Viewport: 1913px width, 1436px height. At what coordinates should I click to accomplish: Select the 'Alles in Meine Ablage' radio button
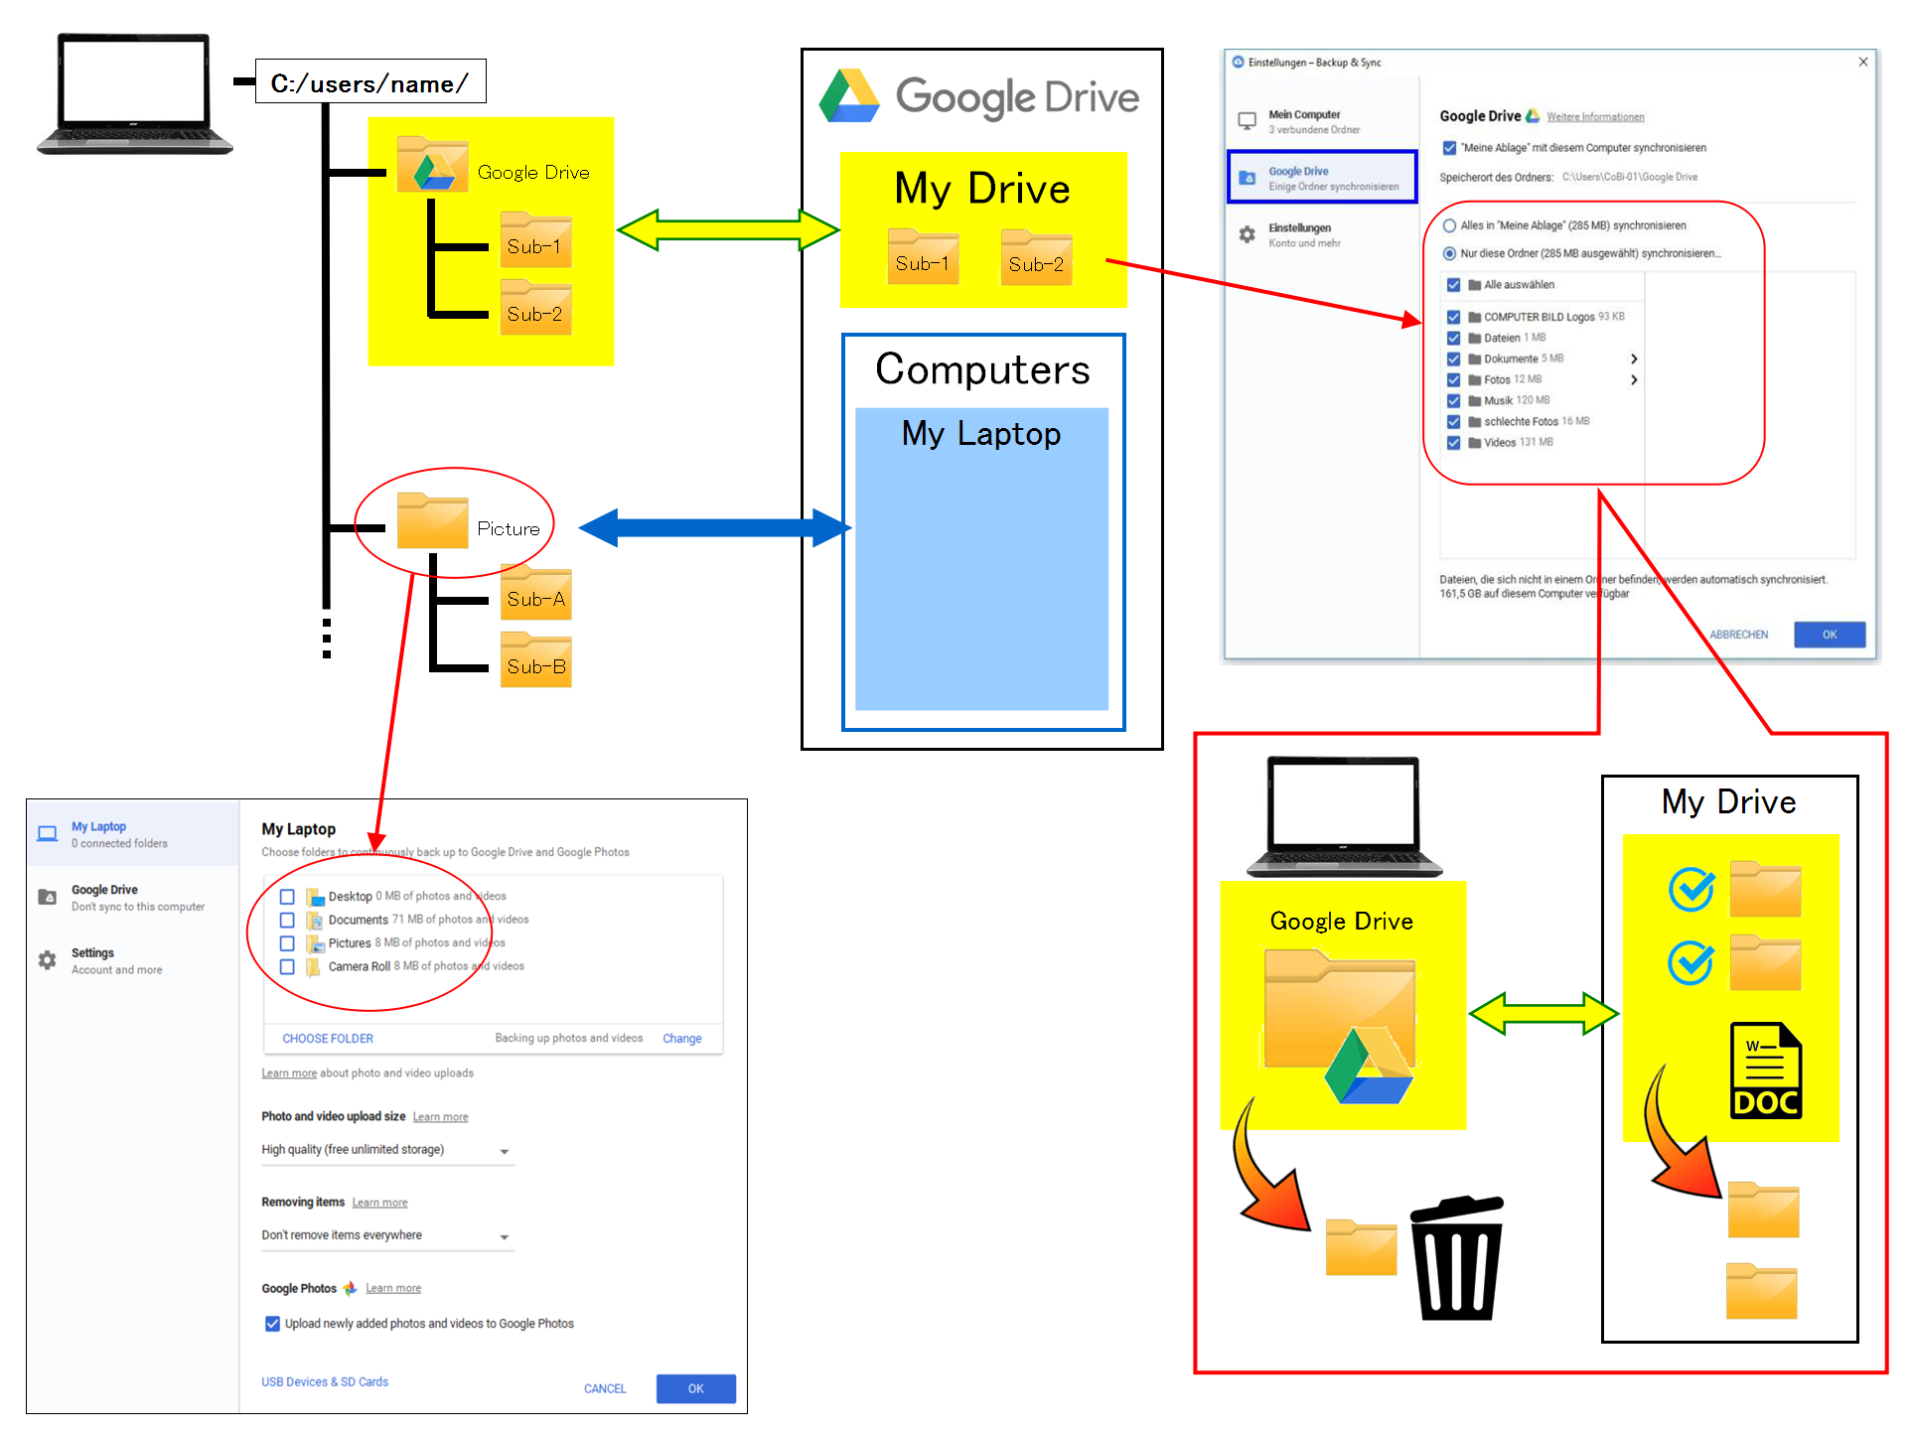(1449, 225)
